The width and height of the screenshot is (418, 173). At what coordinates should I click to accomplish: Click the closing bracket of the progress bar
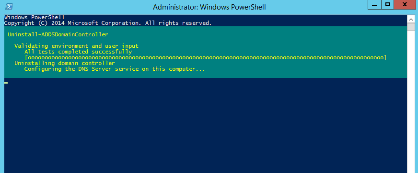point(384,58)
